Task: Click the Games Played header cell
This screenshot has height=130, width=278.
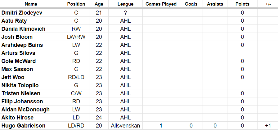Action: [161, 4]
